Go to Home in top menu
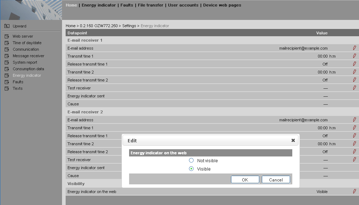Viewport: 359px width, 205px height. click(71, 5)
